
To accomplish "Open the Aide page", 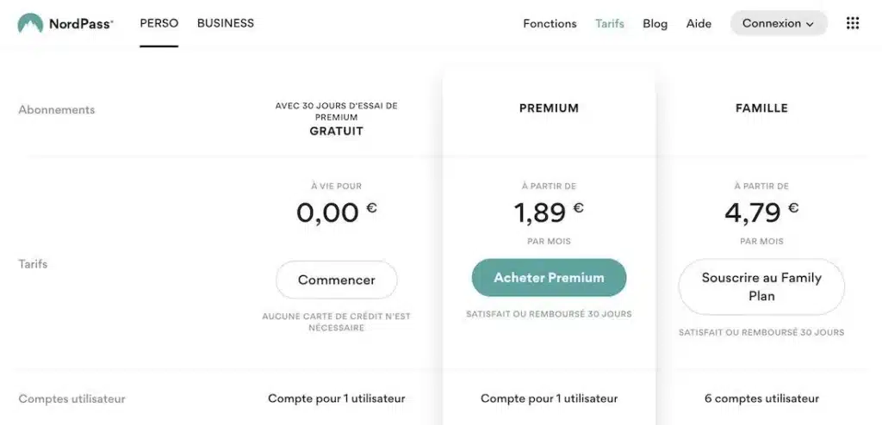I will click(699, 23).
